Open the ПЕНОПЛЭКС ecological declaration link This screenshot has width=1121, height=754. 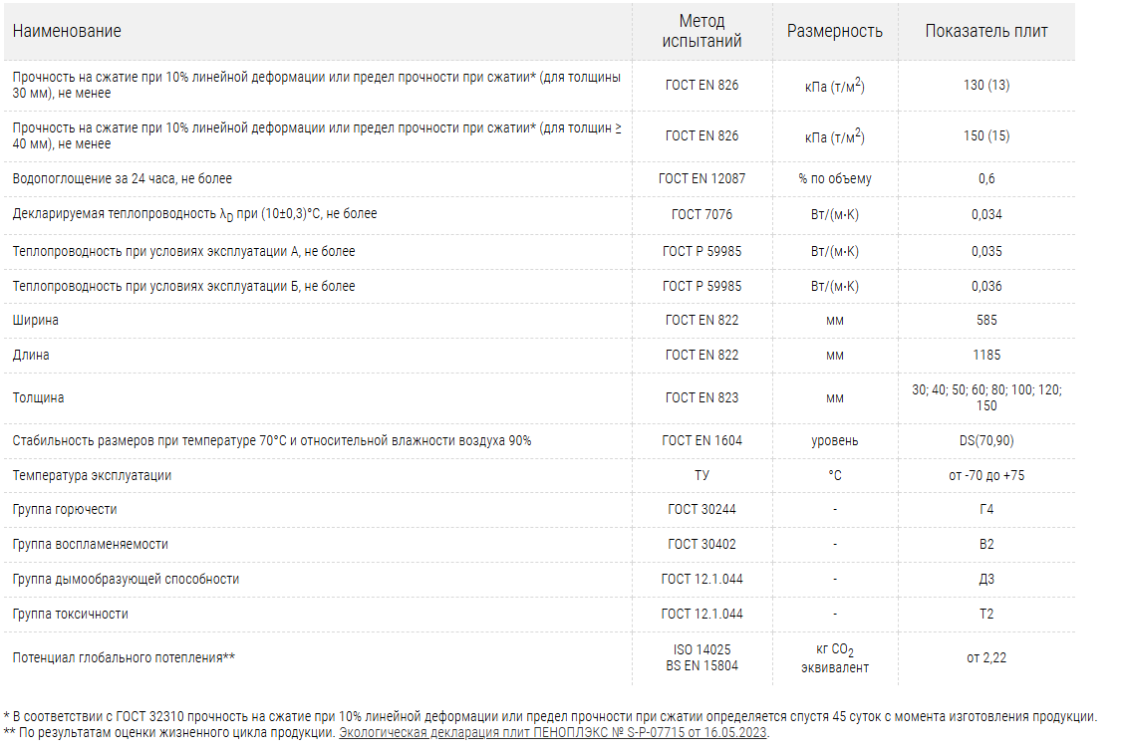coord(553,733)
